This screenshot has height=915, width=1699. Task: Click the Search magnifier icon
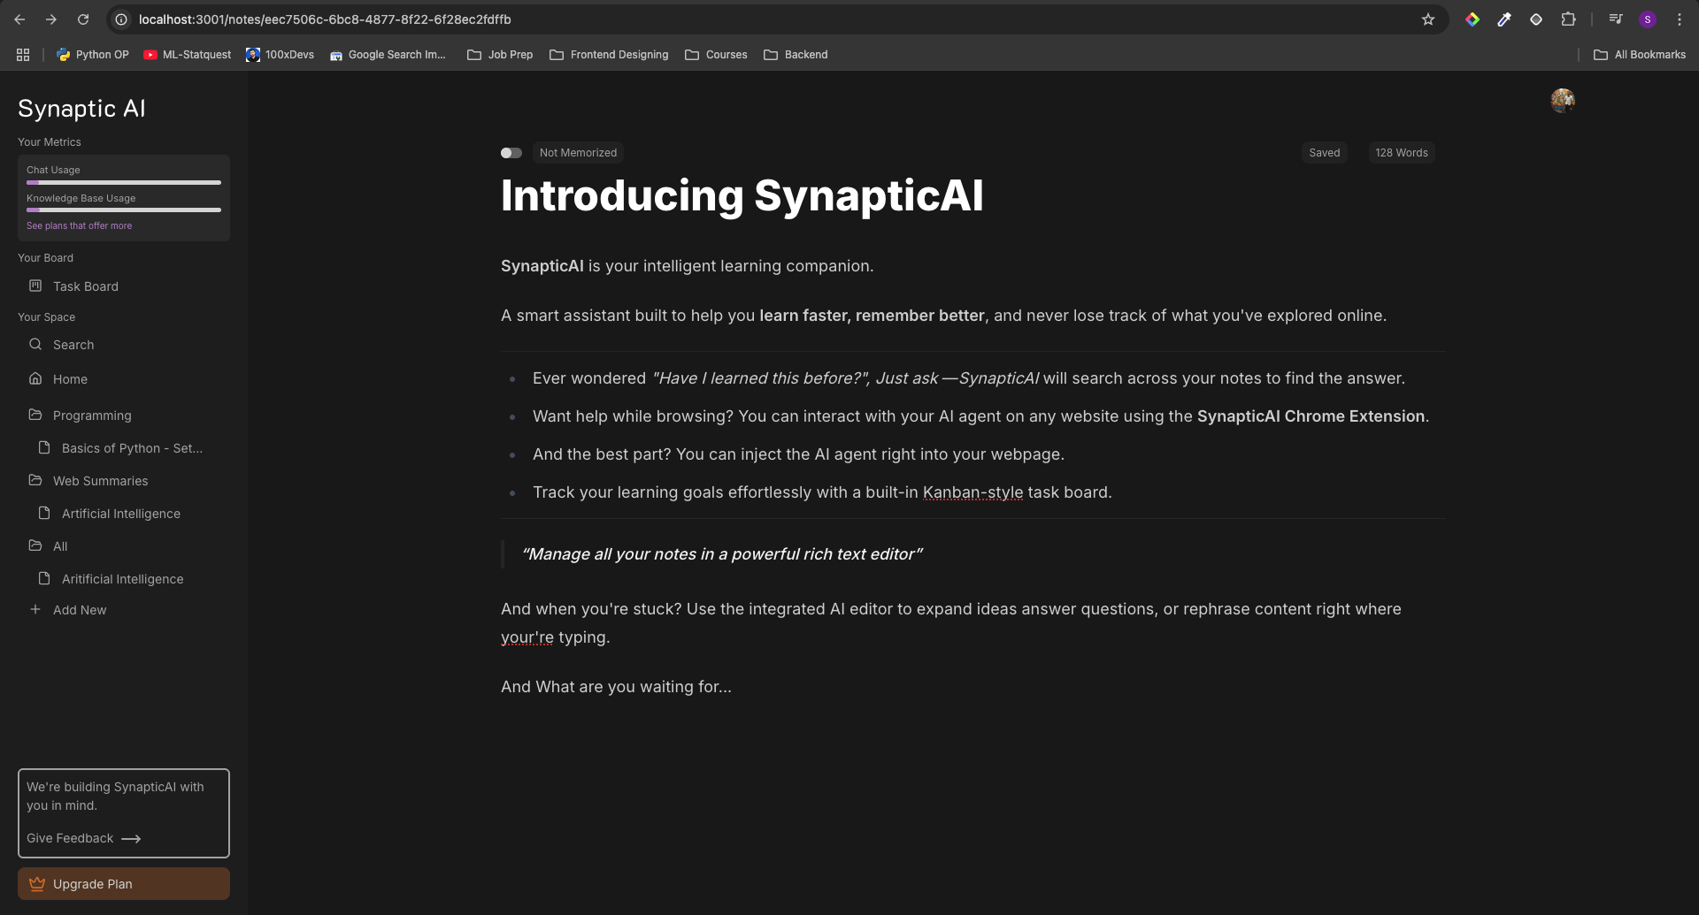pos(35,344)
